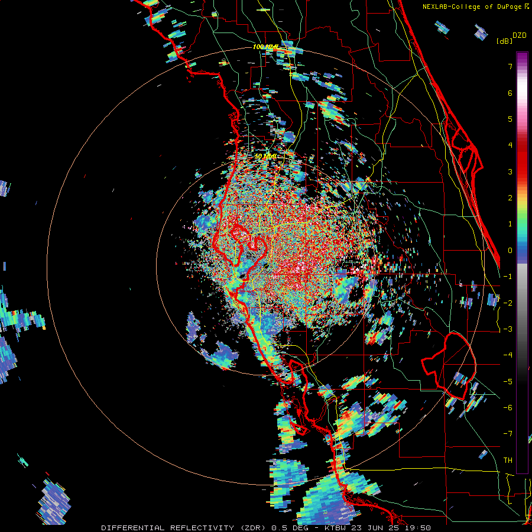532x532 pixels.
Task: Click the -6 dB scale label
Action: point(508,407)
